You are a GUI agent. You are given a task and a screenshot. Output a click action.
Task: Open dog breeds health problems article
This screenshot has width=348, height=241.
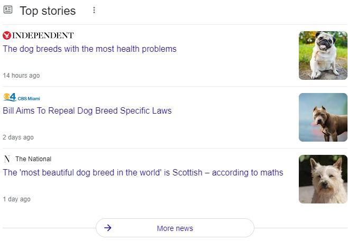89,49
